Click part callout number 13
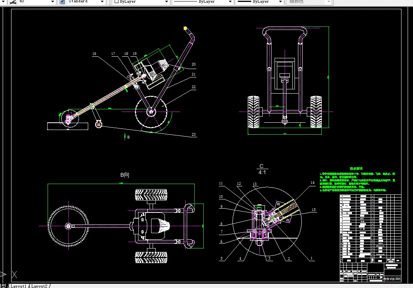 pos(255,184)
